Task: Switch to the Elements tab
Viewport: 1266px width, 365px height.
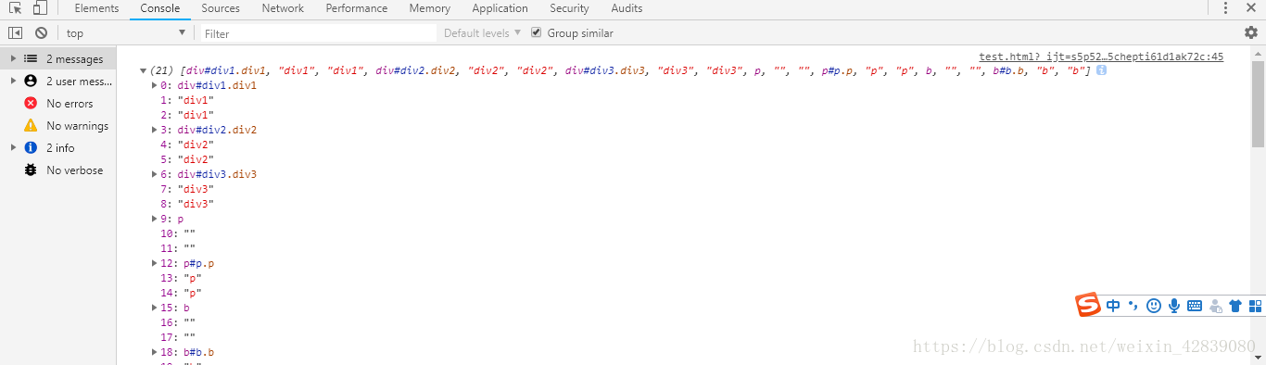Action: click(x=96, y=8)
